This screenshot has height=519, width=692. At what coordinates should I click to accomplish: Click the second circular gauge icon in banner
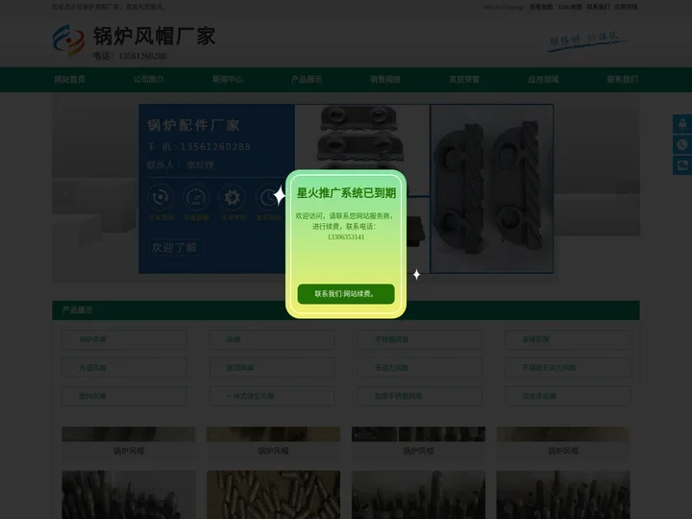point(196,197)
